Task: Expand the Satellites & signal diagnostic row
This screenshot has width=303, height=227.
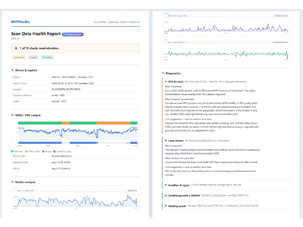Action: [x=226, y=185]
